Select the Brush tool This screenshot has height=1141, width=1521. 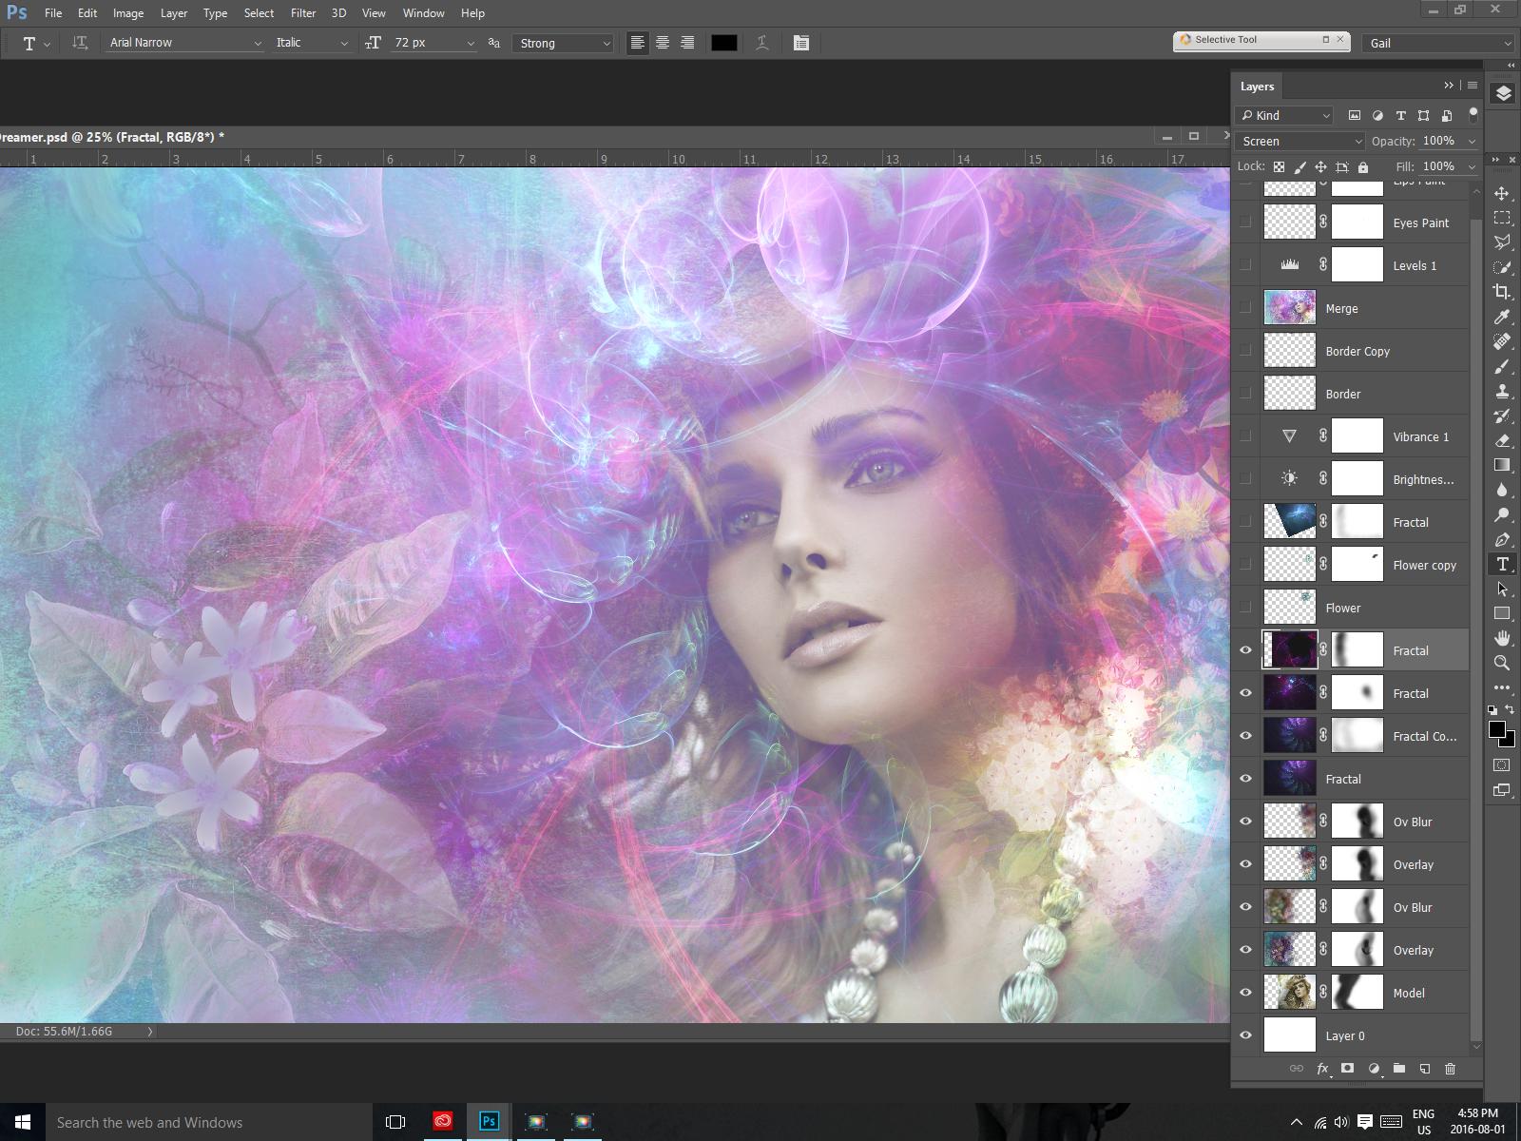(x=1503, y=366)
